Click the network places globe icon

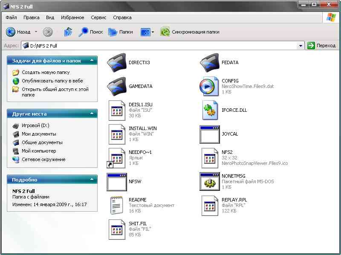(x=16, y=160)
